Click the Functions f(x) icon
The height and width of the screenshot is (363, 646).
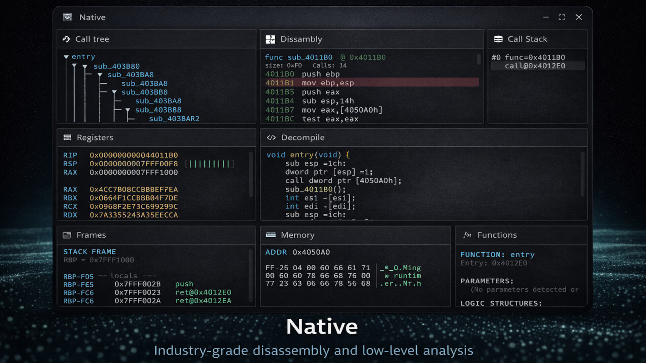[468, 235]
